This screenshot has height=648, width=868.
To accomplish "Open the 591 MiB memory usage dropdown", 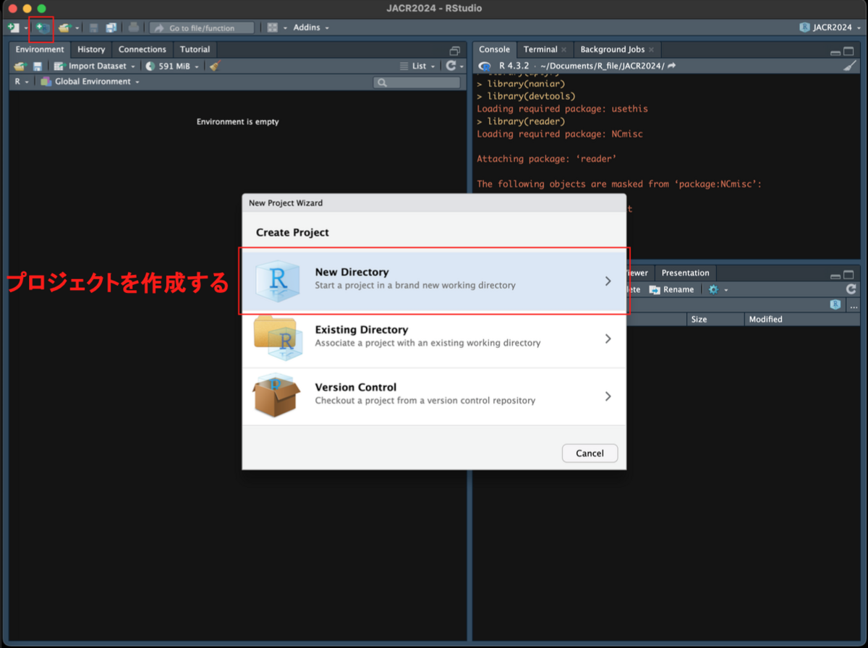I will pos(172,66).
